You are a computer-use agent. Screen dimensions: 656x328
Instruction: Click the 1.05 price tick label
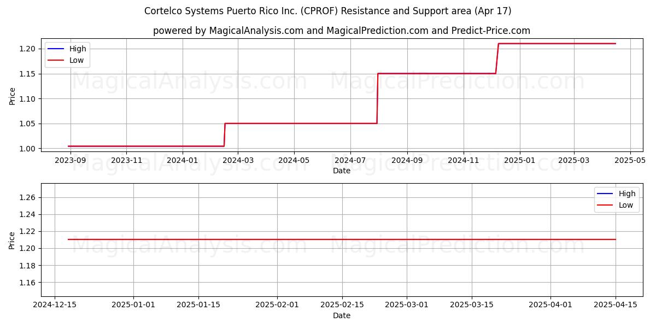[28, 124]
